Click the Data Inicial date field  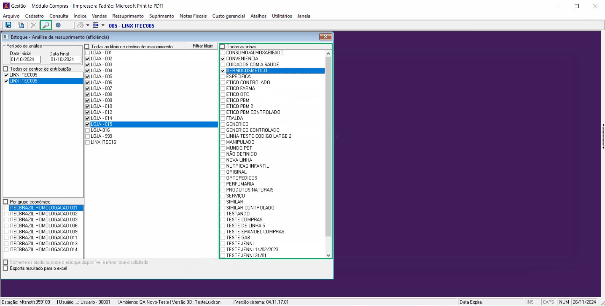click(x=25, y=59)
